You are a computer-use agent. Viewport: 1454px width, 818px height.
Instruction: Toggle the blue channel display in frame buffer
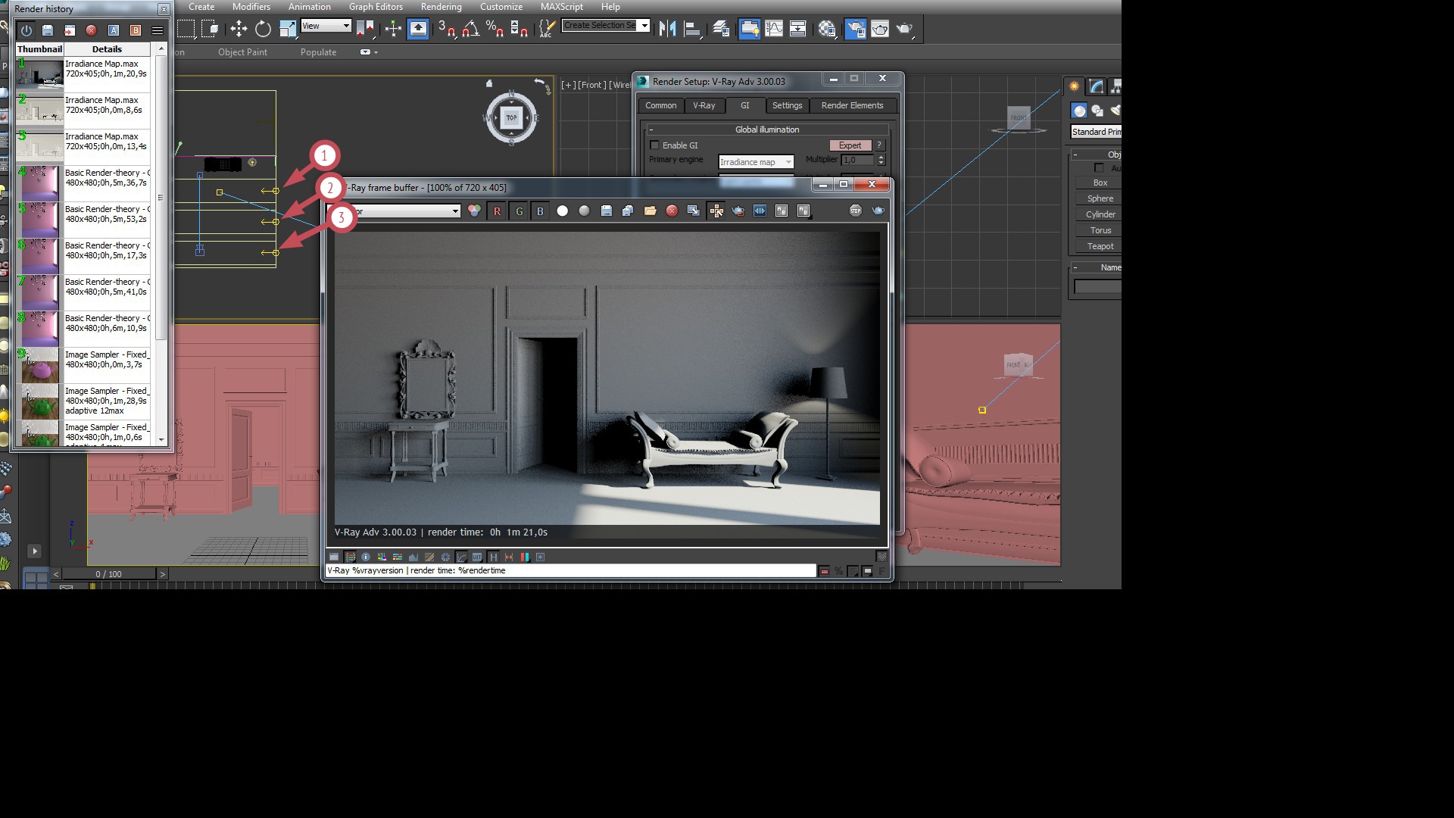point(540,211)
